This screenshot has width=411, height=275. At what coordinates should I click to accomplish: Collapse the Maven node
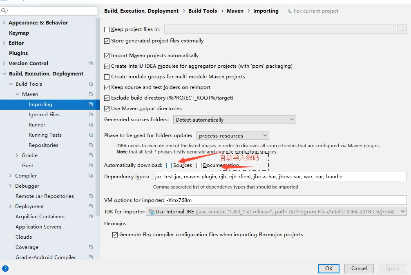tap(17, 94)
